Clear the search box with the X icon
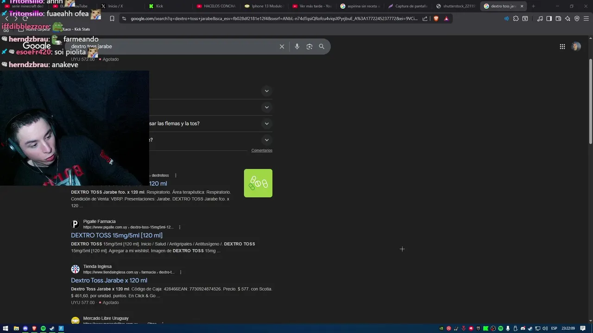The height and width of the screenshot is (333, 593). (282, 46)
